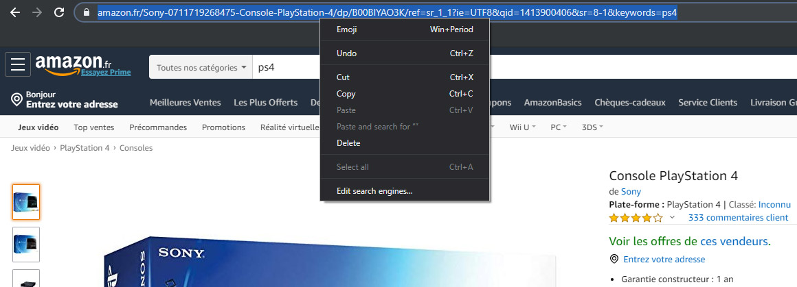This screenshot has height=287, width=797.
Task: Click the search field containing ps4
Action: (525, 67)
